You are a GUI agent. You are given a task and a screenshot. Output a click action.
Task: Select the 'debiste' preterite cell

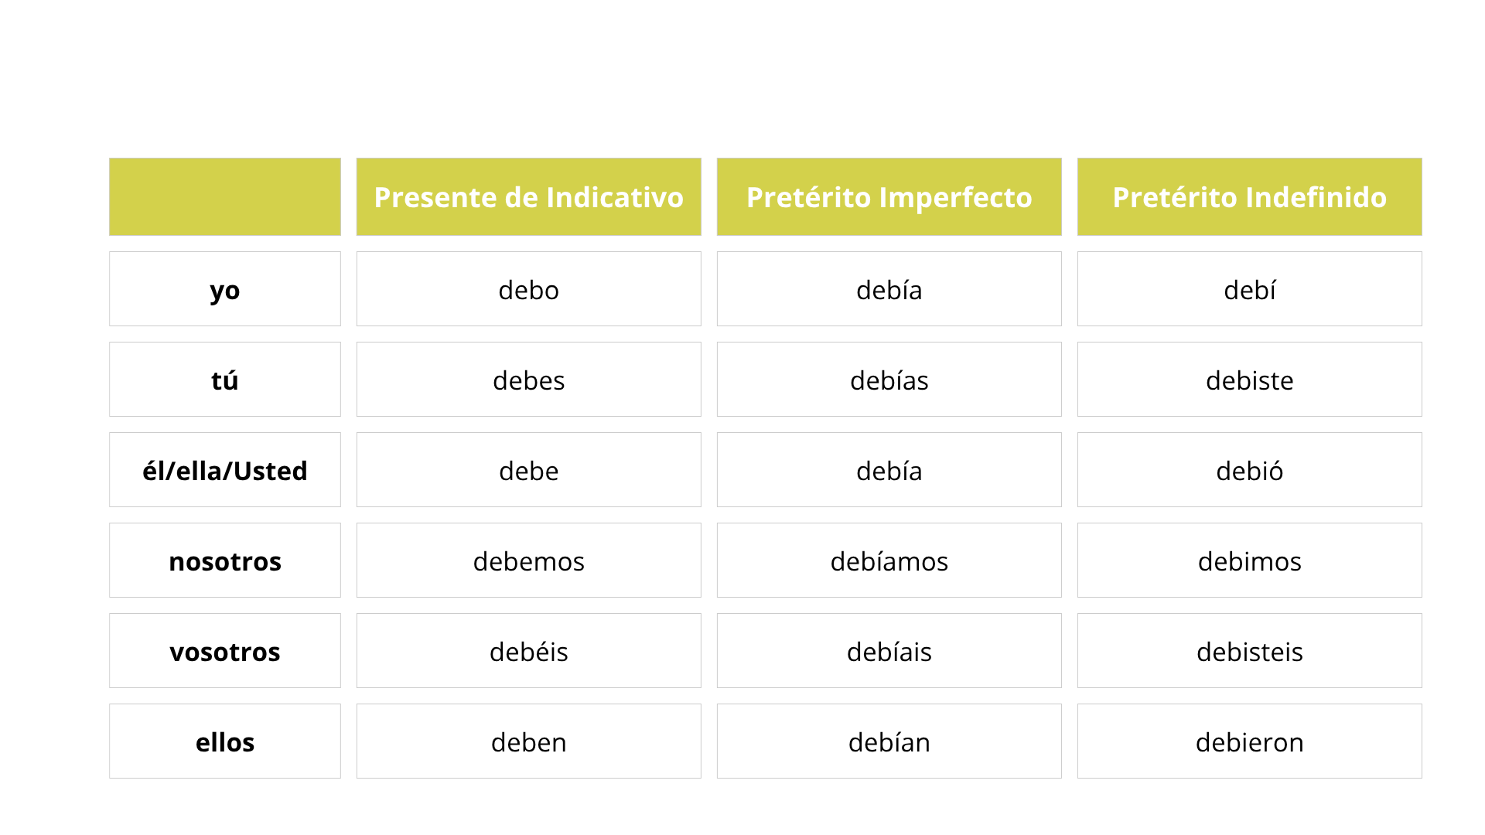[1249, 380]
